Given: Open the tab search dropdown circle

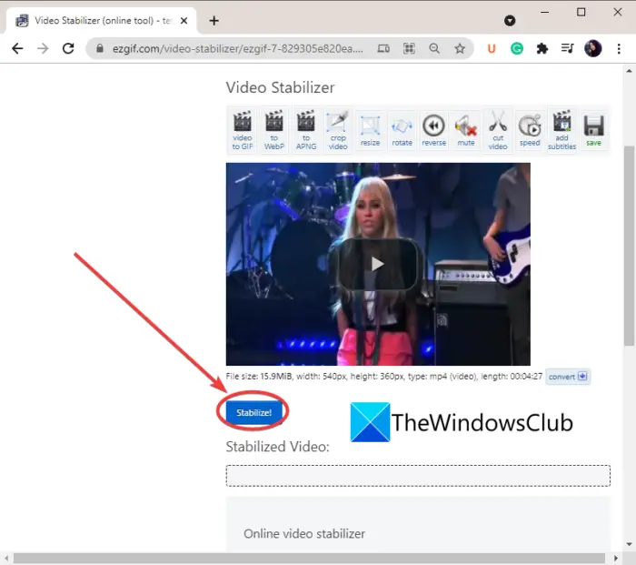Looking at the screenshot, I should click(510, 20).
